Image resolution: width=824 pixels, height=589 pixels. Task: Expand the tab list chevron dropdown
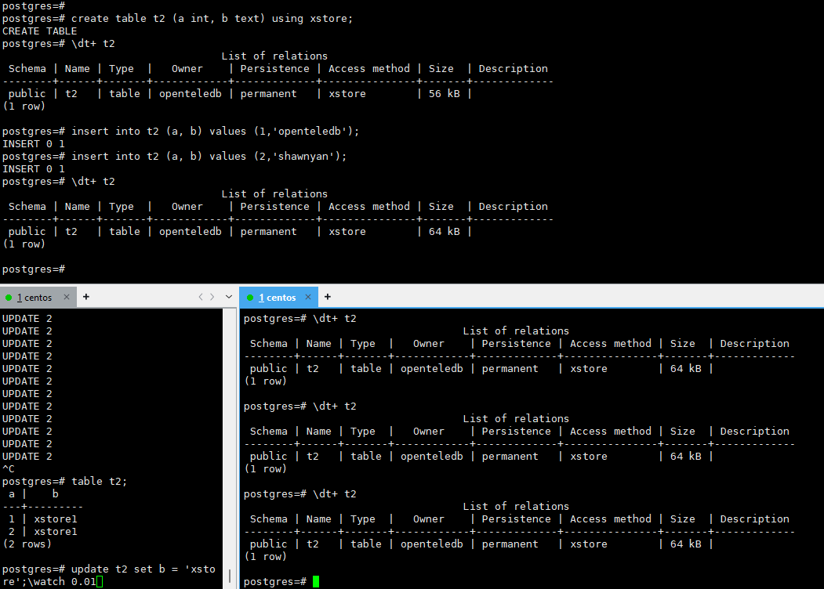tap(229, 297)
